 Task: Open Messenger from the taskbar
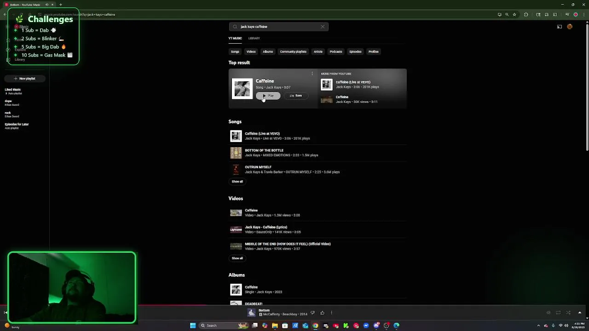click(x=366, y=325)
